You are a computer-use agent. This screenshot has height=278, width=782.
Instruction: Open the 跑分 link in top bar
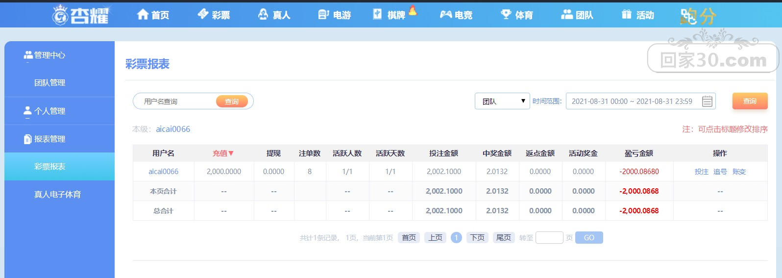pos(698,17)
